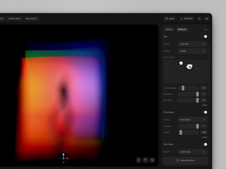Click the Focus Range value field

click(203, 88)
